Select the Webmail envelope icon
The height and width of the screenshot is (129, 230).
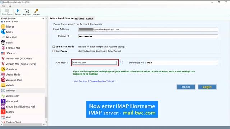[3, 91]
